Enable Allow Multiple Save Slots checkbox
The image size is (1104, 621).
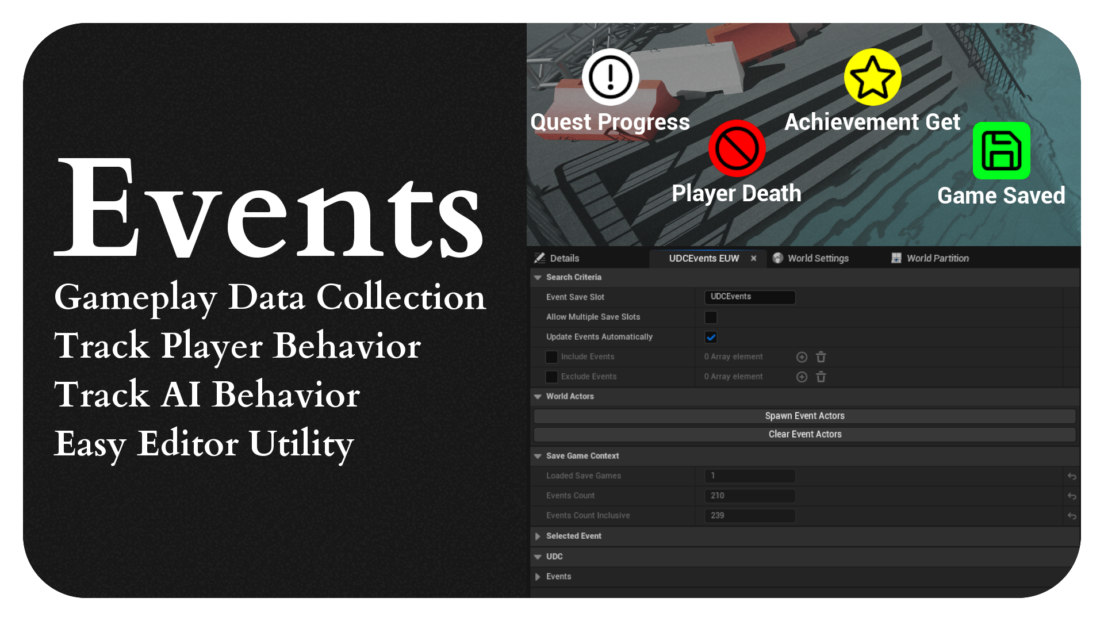click(711, 317)
